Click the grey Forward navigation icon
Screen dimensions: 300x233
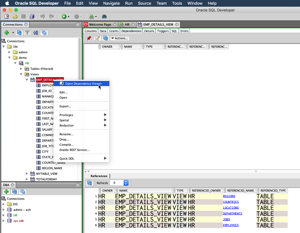point(76,17)
